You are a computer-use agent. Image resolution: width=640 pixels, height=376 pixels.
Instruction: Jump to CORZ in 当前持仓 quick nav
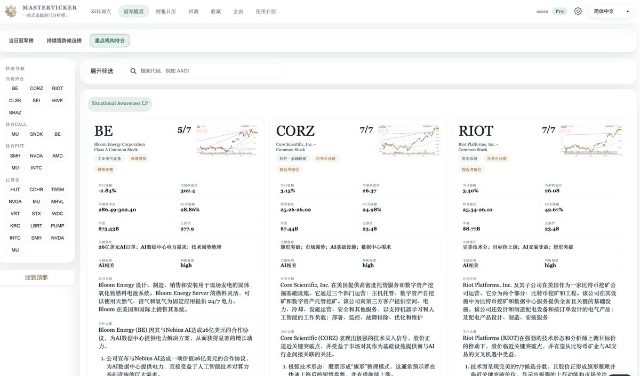coord(36,88)
